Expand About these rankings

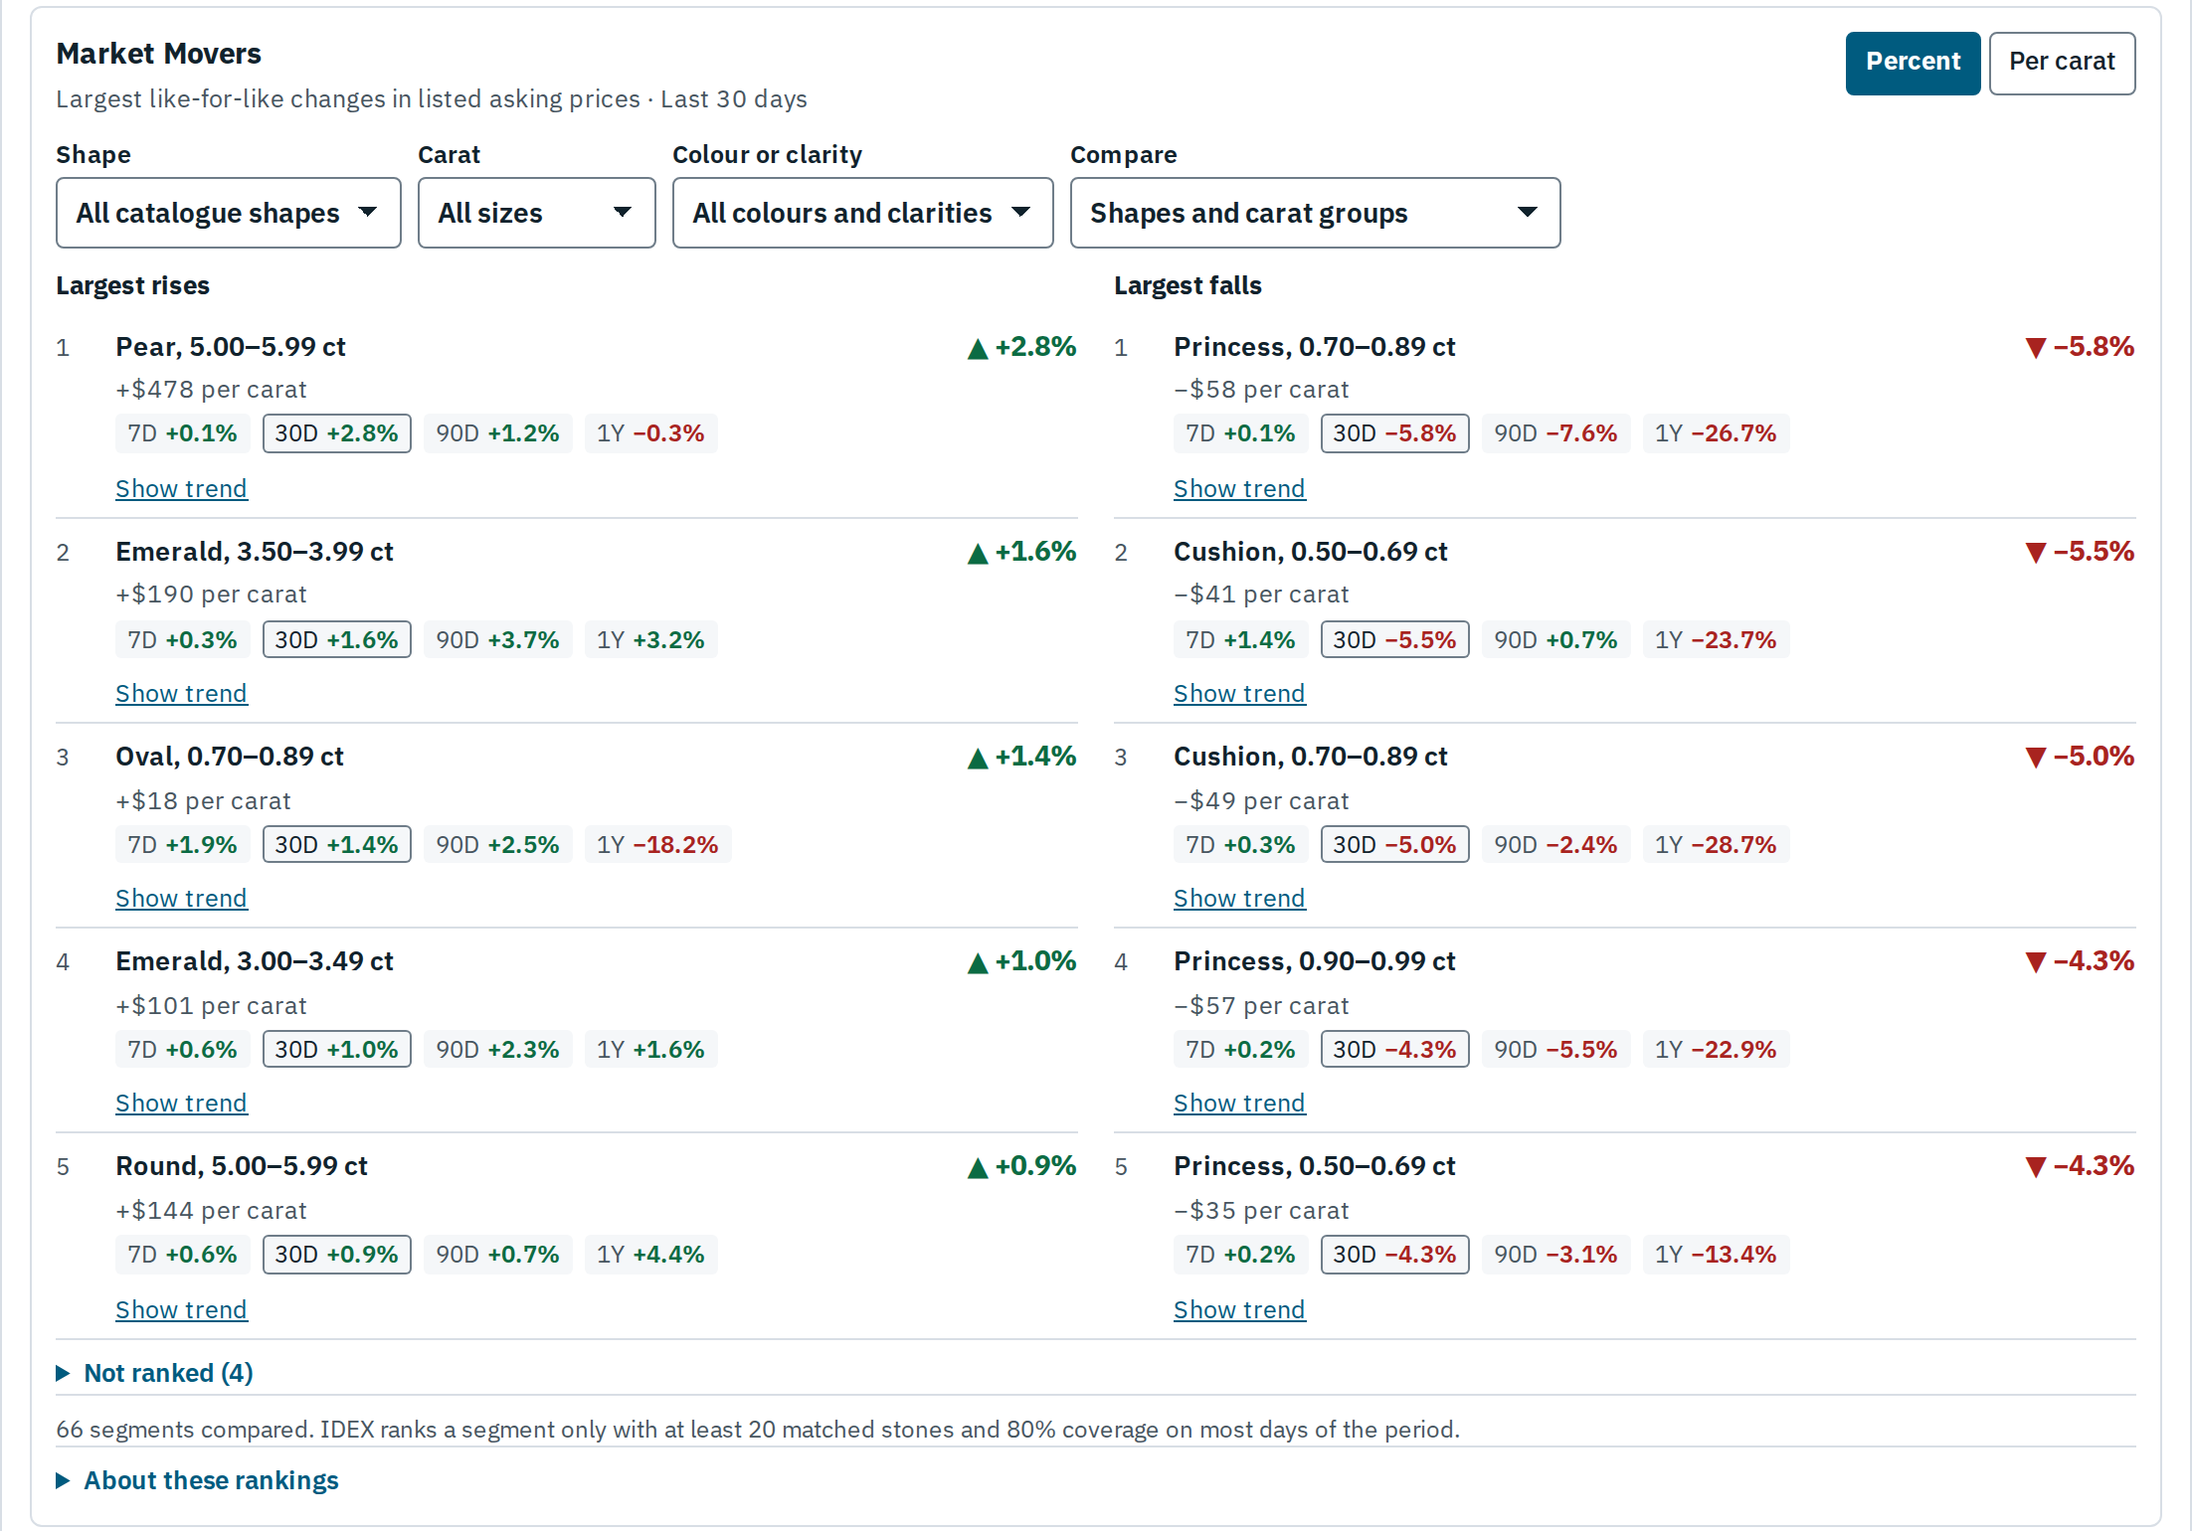tap(198, 1480)
